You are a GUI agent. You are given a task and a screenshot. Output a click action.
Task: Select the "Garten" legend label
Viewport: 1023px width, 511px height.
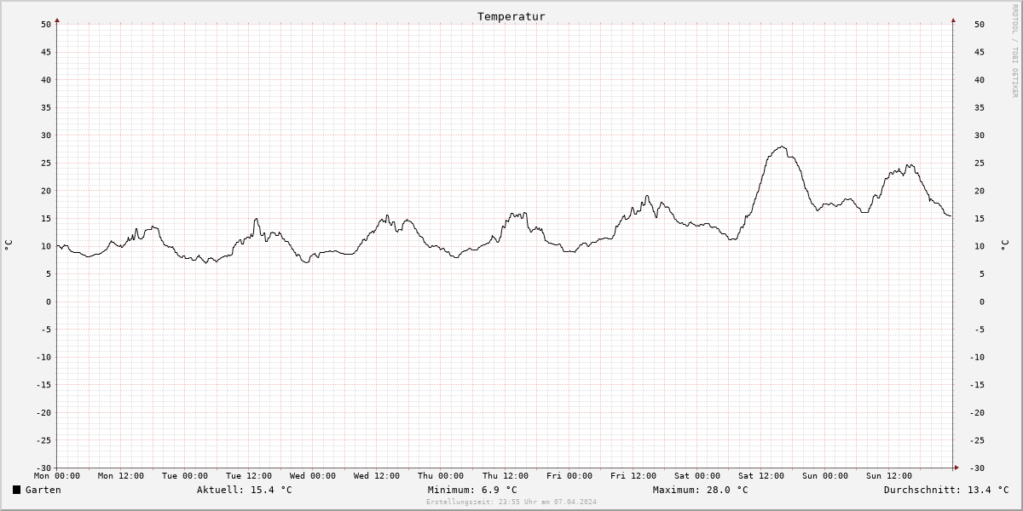click(43, 490)
